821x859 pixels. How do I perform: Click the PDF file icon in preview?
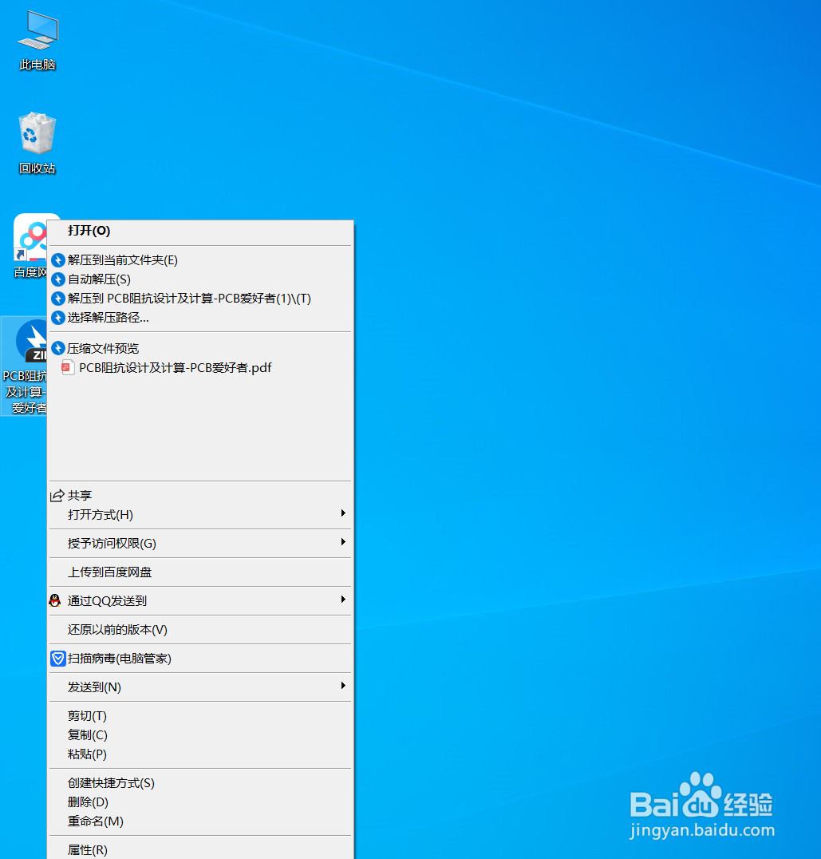[x=68, y=367]
